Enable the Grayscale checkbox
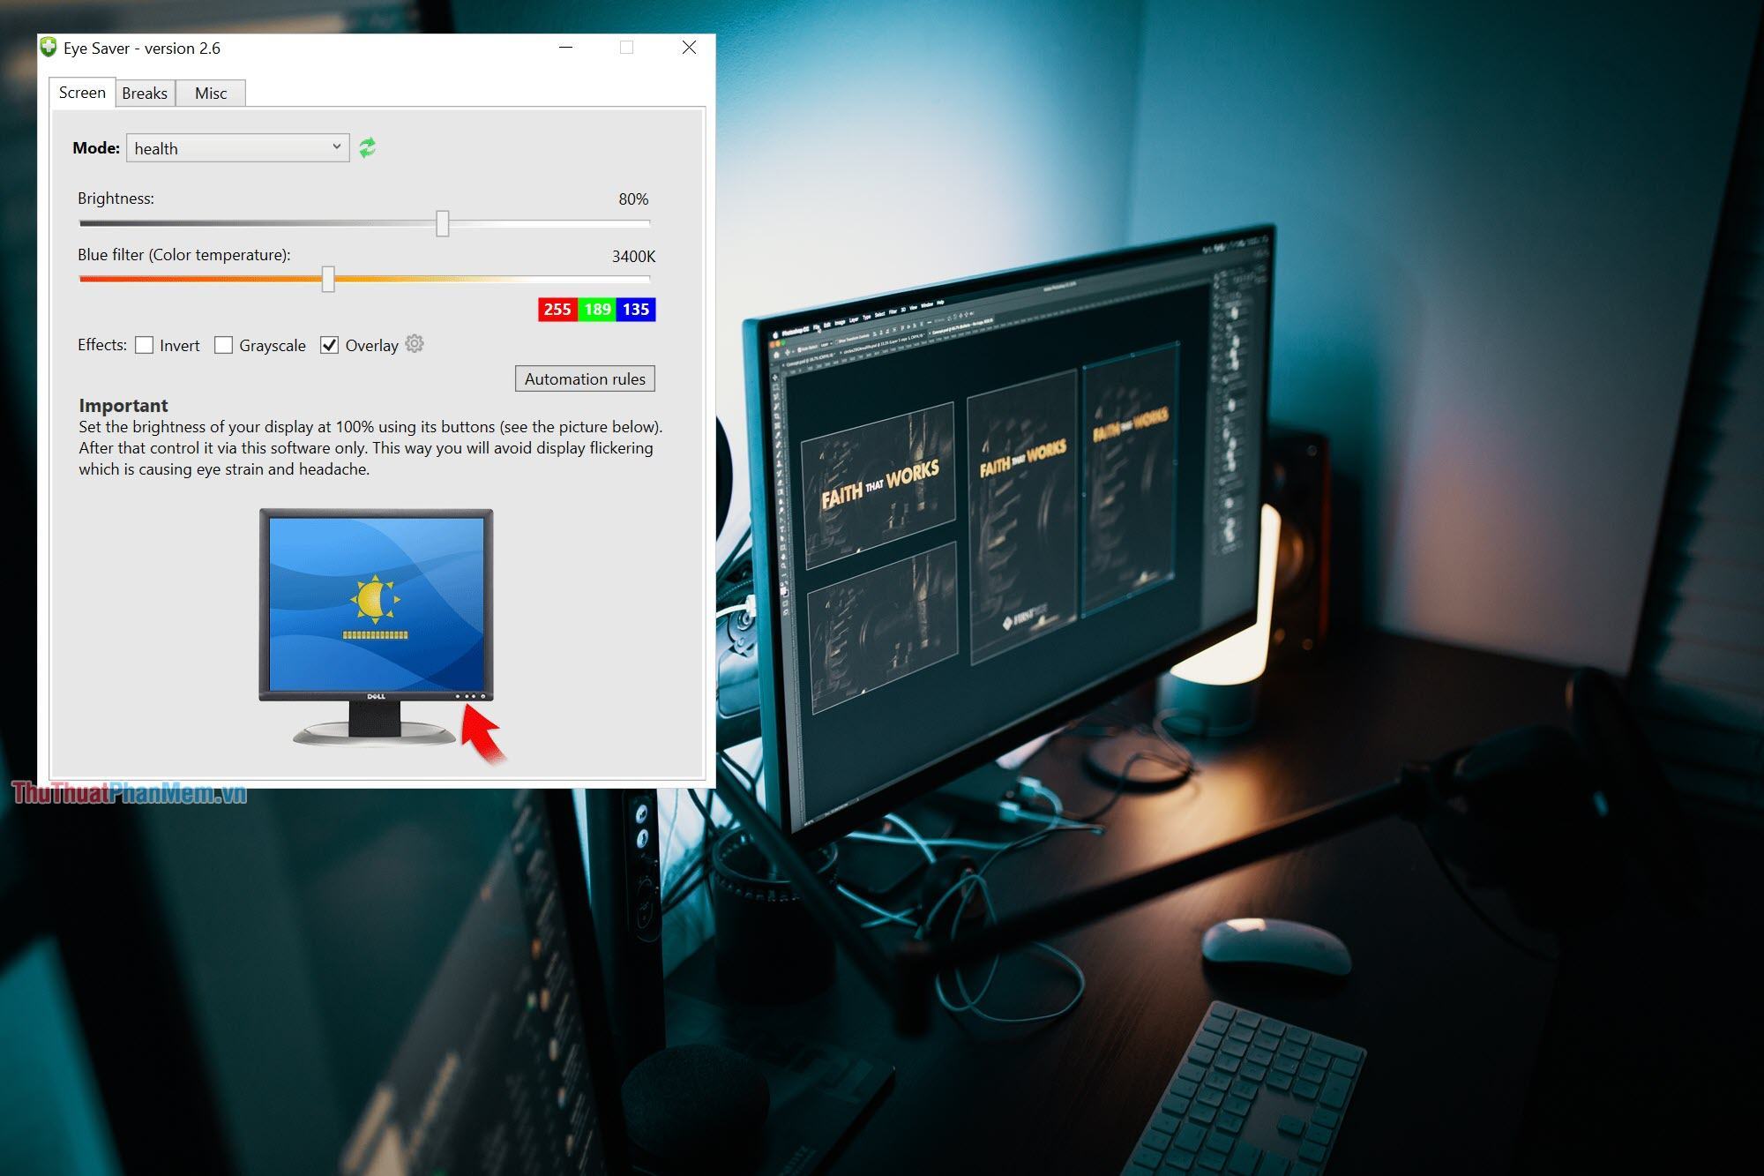The image size is (1764, 1176). (x=224, y=345)
